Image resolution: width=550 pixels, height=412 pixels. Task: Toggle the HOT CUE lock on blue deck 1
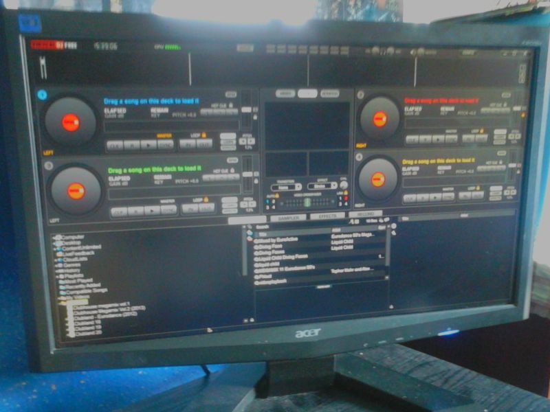tap(230, 105)
